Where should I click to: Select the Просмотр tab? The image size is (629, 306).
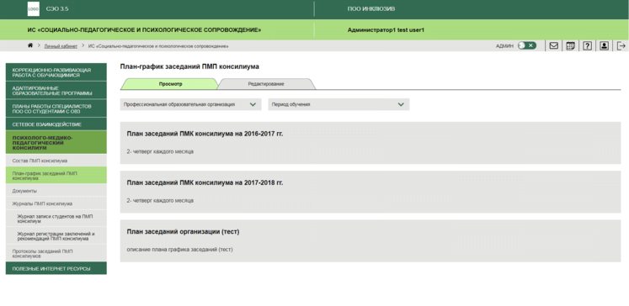(x=169, y=84)
